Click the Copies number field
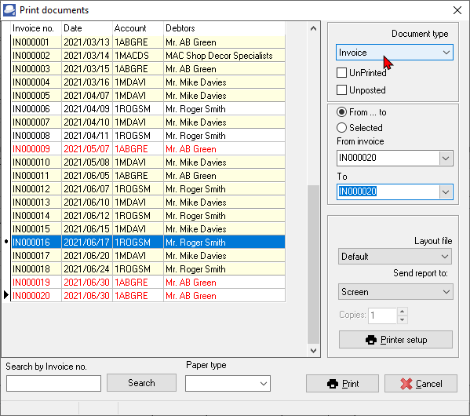 point(382,316)
